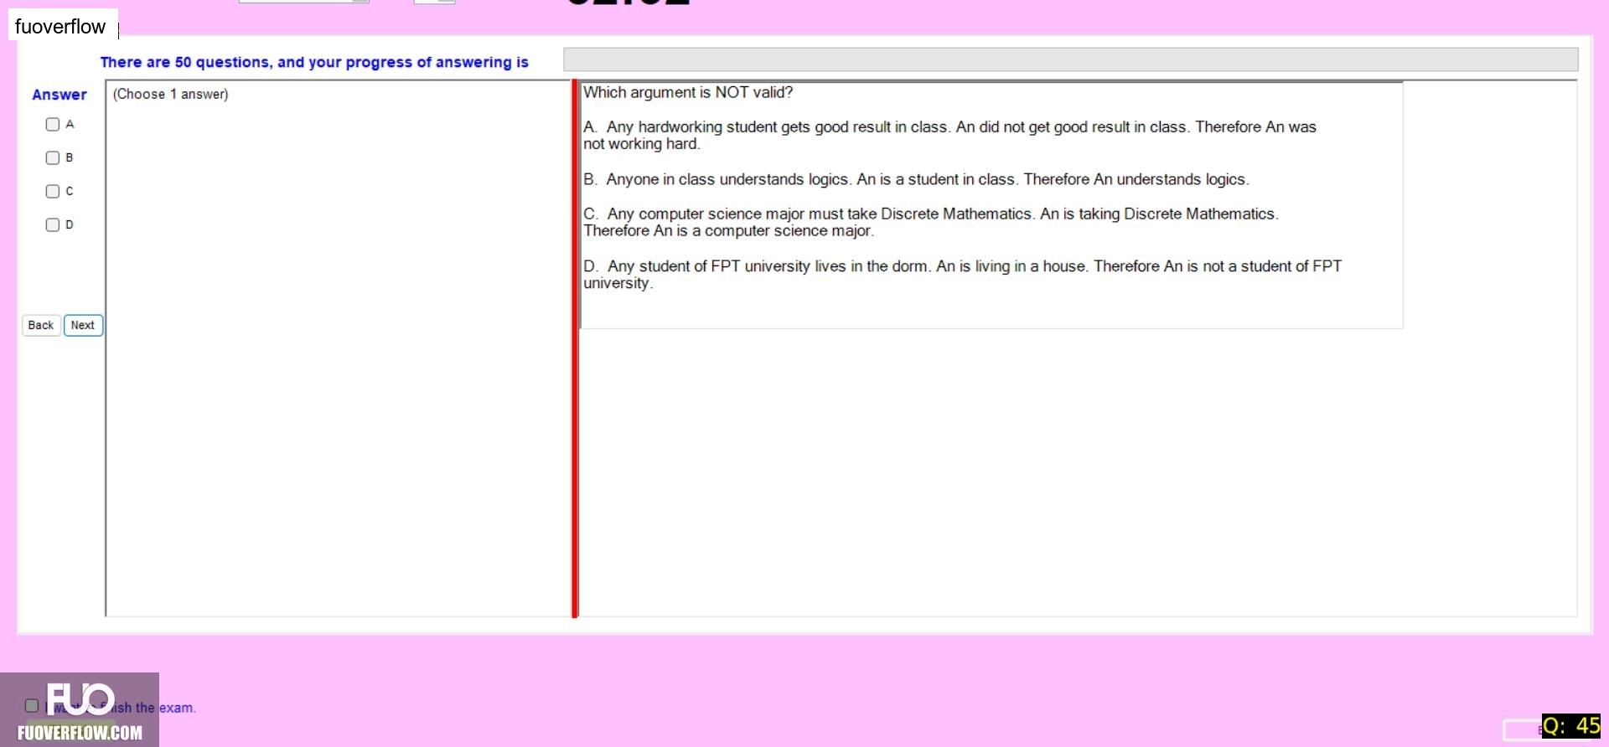Viewport: 1609px width, 747px height.
Task: Click the 'Answer' heading label
Action: coord(59,95)
